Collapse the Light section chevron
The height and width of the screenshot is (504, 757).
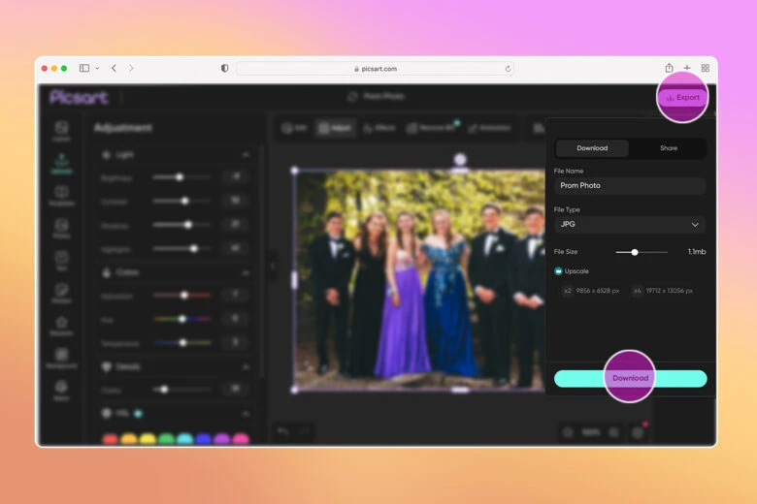tap(246, 155)
